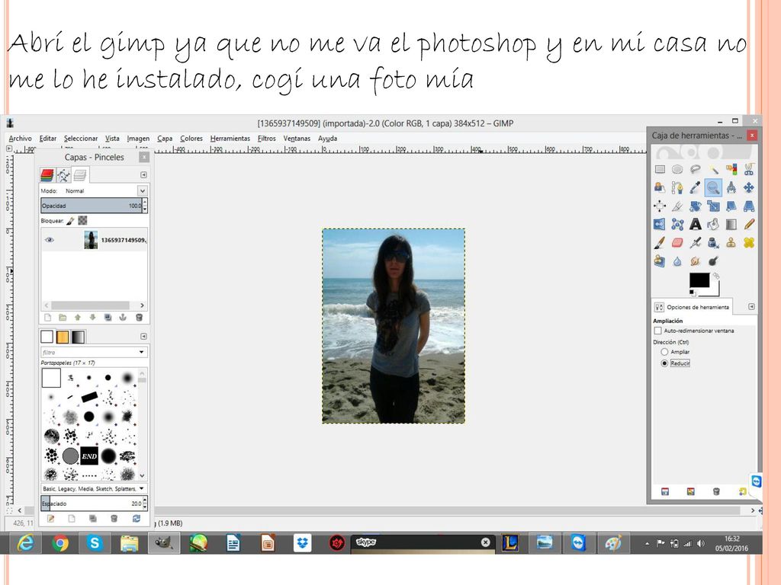Select the Blur/Sharpen water drop tool

click(x=677, y=261)
